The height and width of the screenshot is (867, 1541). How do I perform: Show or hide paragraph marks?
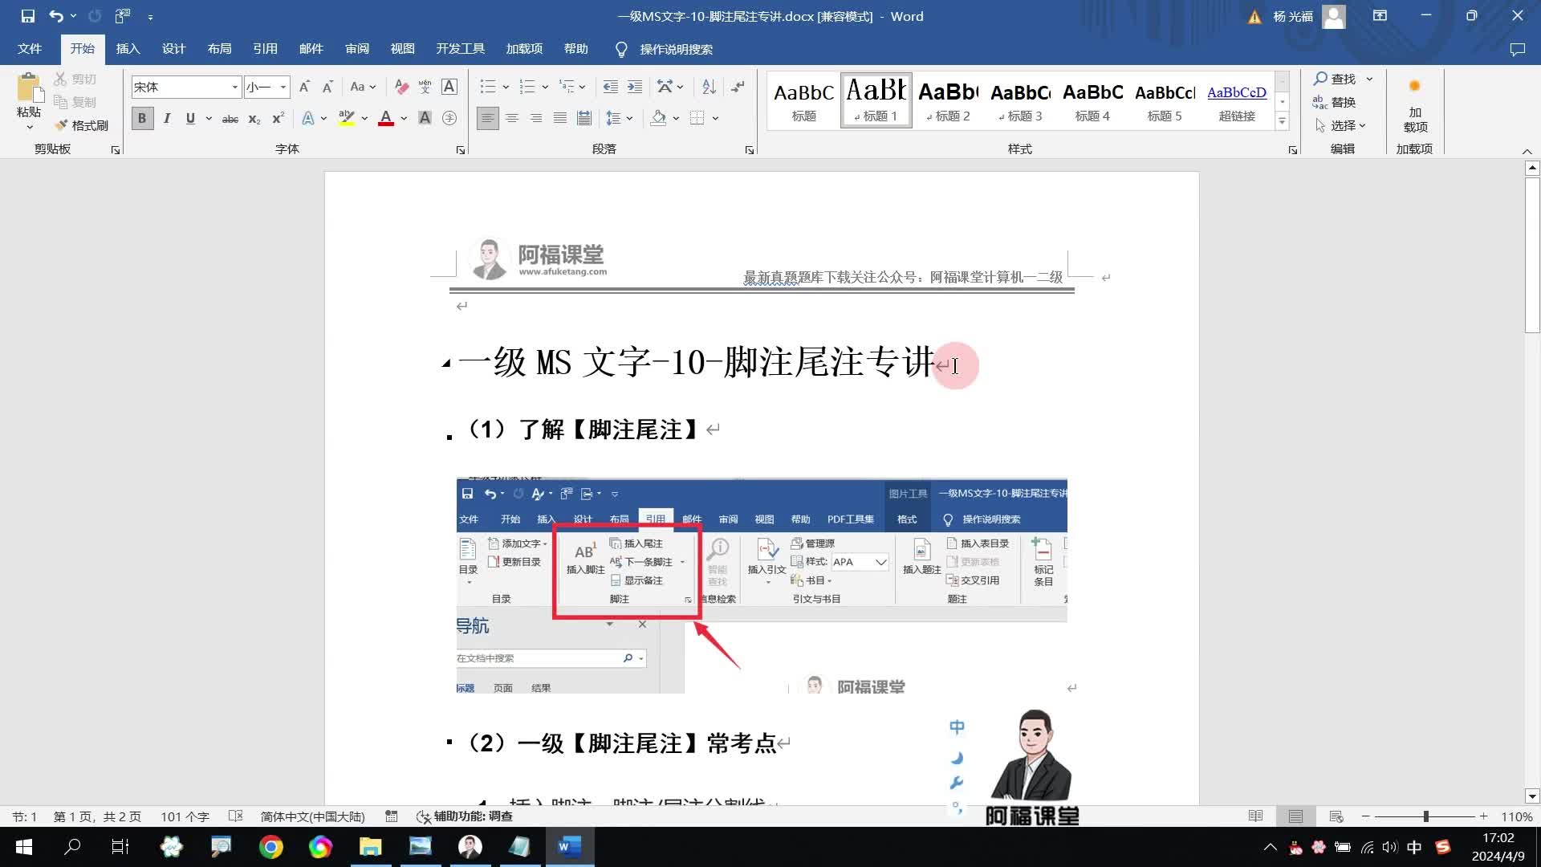[738, 87]
